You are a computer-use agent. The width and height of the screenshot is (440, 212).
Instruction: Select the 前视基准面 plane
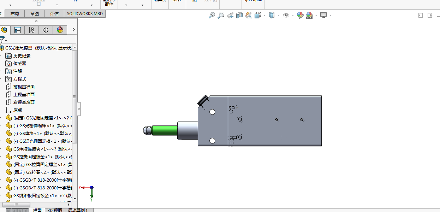[x=24, y=87]
